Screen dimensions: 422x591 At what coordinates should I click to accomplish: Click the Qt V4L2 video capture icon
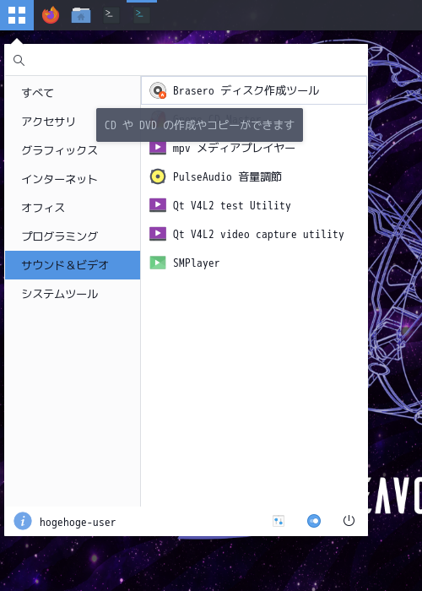(x=158, y=234)
